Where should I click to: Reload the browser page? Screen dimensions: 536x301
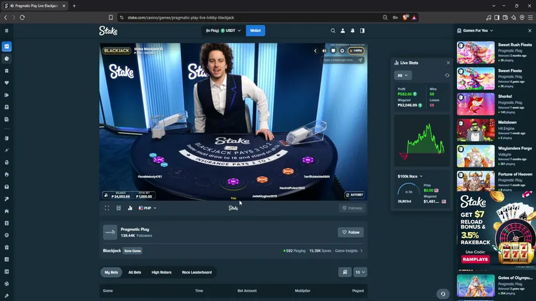click(22, 18)
